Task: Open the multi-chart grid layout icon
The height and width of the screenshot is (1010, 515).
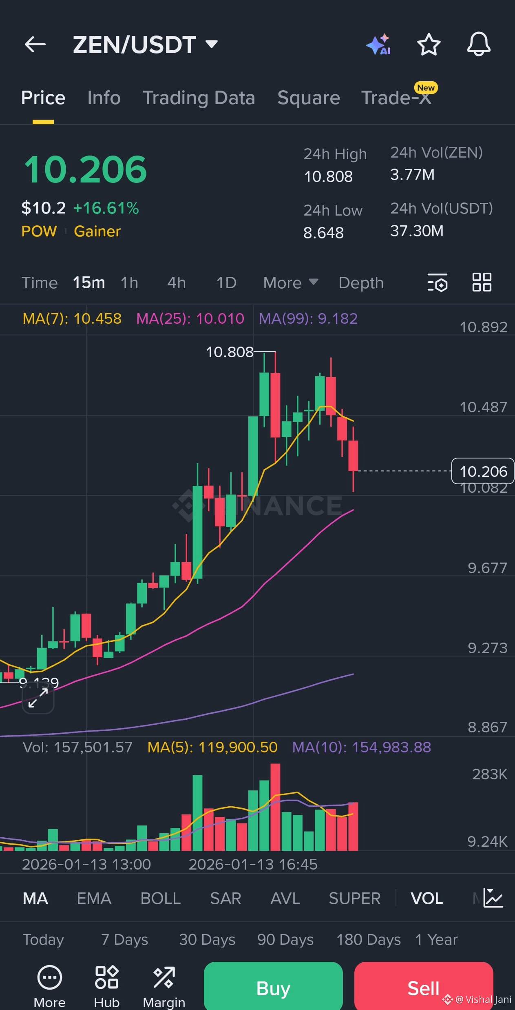Action: (482, 282)
